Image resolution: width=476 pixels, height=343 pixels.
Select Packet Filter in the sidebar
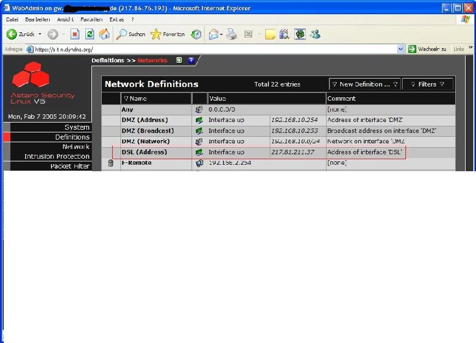click(x=69, y=166)
